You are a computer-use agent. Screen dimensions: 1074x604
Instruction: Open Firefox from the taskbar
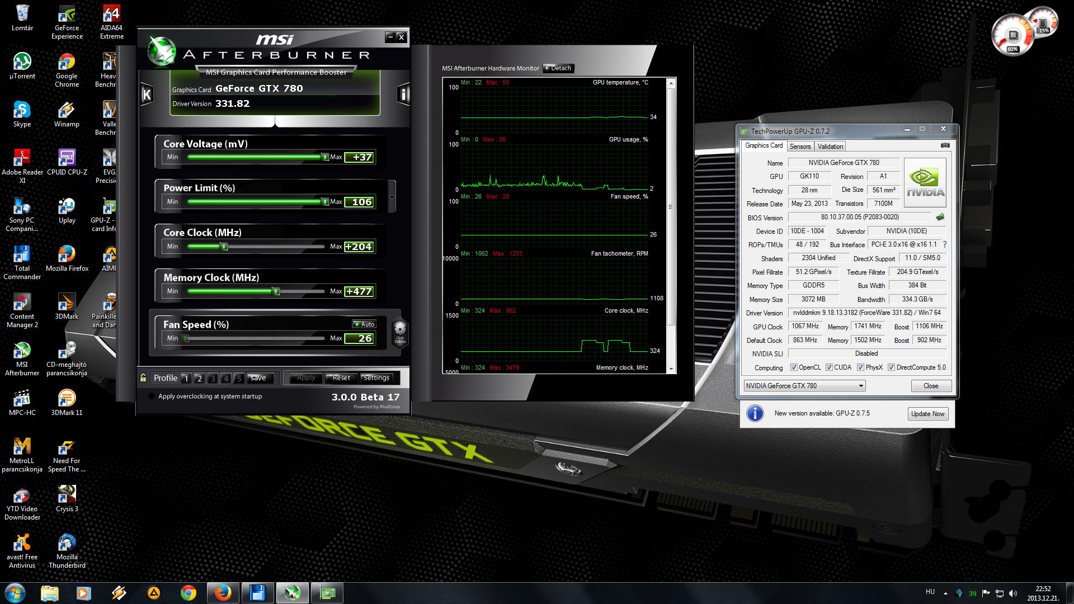click(x=223, y=593)
